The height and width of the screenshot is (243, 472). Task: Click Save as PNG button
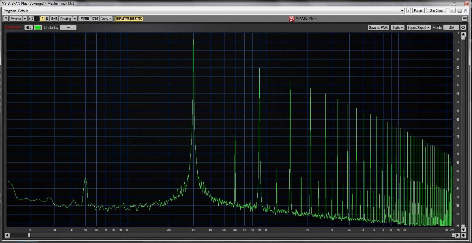pyautogui.click(x=378, y=27)
